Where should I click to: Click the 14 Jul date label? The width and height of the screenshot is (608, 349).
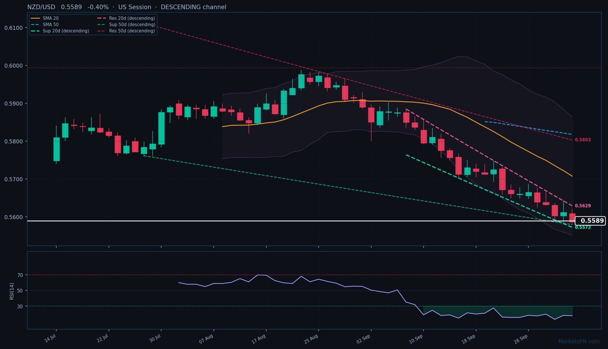tap(50, 338)
